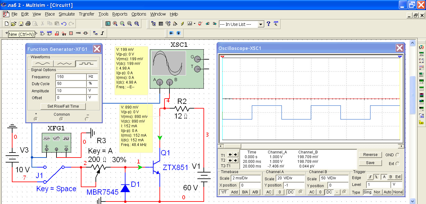The height and width of the screenshot is (204, 426).
Task: Open the In Use List dropdown
Action: (x=261, y=24)
